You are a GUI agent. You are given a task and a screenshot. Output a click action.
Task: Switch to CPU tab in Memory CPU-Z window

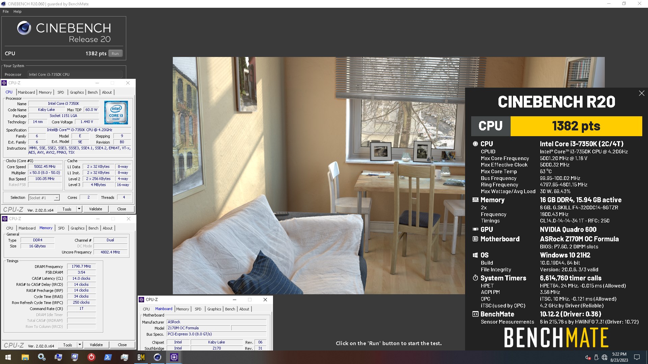10,228
